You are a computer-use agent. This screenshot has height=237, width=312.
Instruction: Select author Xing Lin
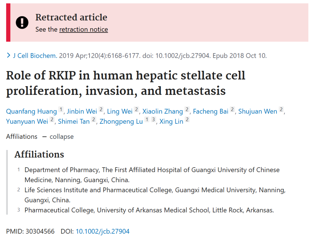pos(171,121)
